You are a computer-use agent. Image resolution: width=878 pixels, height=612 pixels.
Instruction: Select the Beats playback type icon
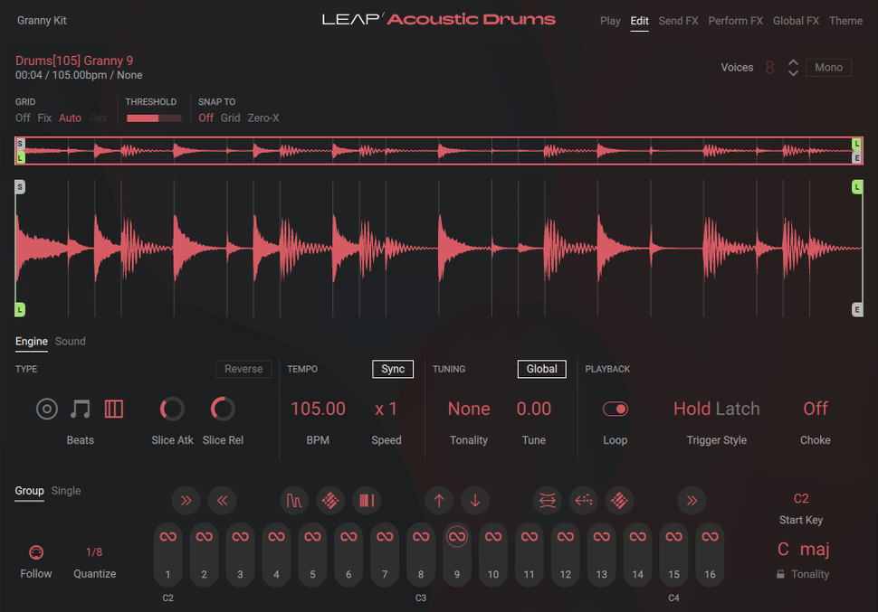(x=47, y=409)
